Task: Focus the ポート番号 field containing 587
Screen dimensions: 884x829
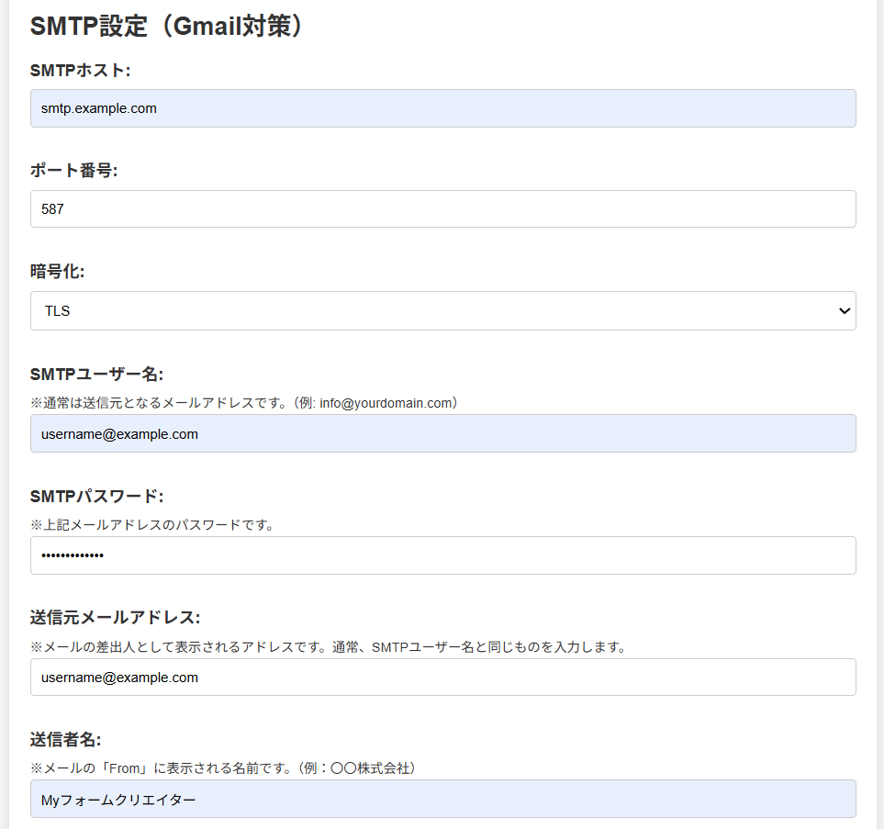Action: [442, 209]
